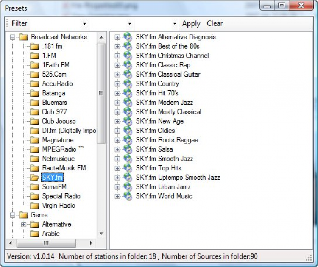Click the tree scroll-down arrow
Screen dimensions: 318x267
tap(101, 234)
